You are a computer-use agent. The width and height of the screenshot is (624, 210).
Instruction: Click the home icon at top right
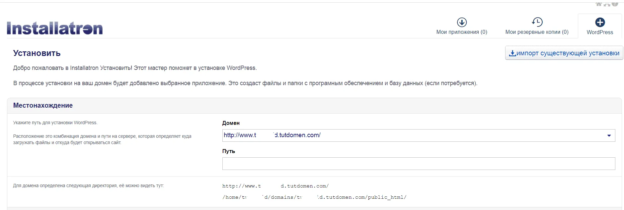click(599, 4)
